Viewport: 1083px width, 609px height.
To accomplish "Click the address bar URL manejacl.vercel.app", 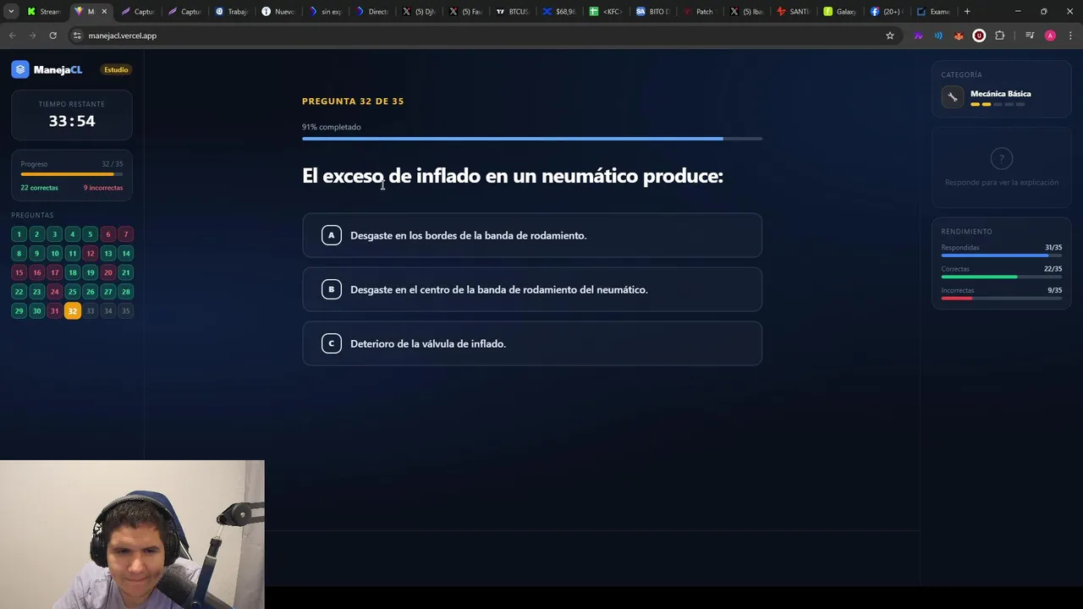I will tap(123, 36).
